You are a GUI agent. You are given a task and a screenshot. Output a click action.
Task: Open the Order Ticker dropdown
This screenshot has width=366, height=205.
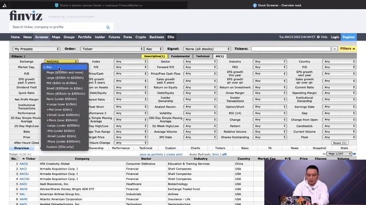click(112, 49)
